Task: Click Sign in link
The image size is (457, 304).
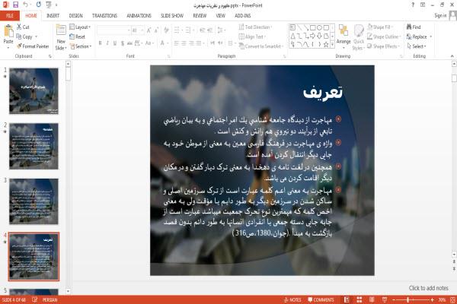Action: click(440, 15)
